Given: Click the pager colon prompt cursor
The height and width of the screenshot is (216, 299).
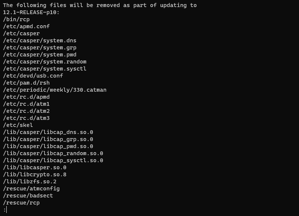Looking at the screenshot, I should click(5, 210).
